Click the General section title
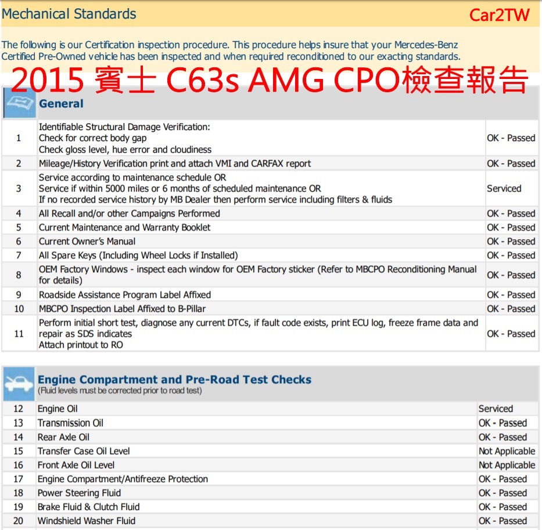Viewport: 542px width, 530px height. tap(61, 104)
